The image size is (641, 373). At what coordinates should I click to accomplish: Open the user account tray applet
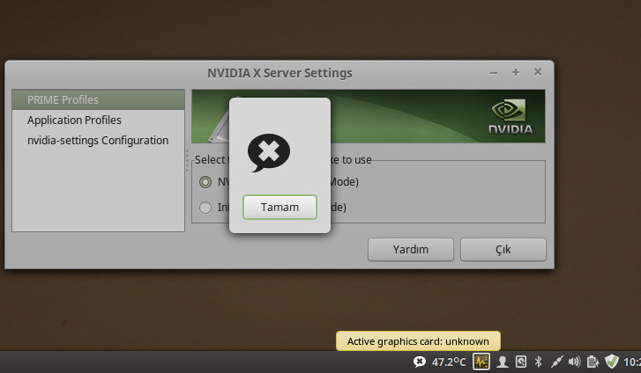tap(503, 362)
